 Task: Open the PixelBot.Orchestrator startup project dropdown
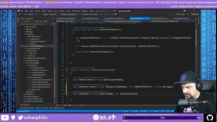coord(70,14)
